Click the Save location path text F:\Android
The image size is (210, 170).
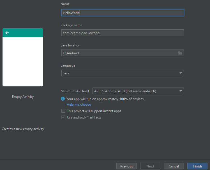(x=71, y=53)
